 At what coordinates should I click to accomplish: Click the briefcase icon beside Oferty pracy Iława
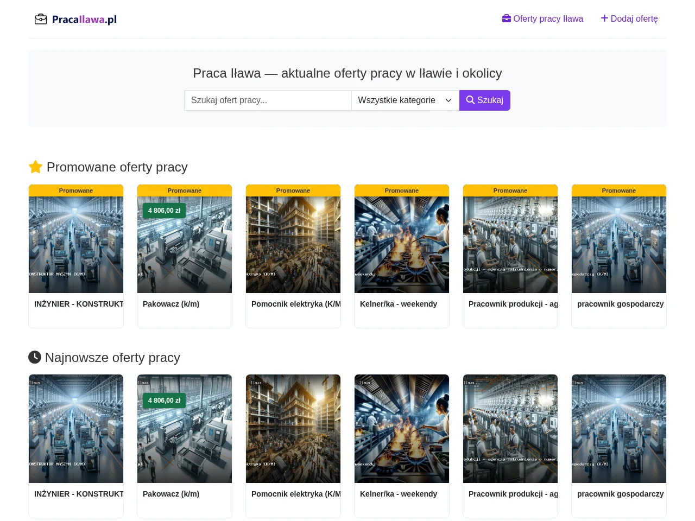click(x=507, y=18)
